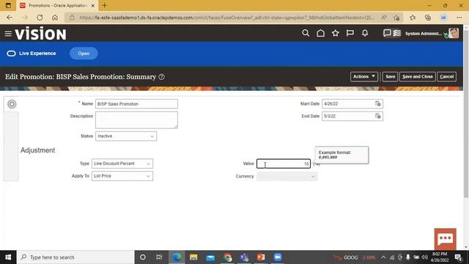Click the Name field BISP Sales Promotion
The width and height of the screenshot is (469, 264).
point(136,104)
